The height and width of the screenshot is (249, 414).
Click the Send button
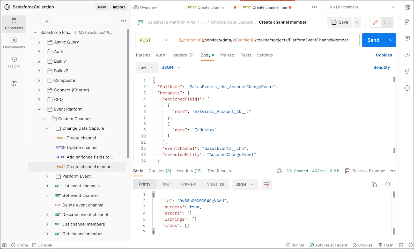tap(374, 40)
